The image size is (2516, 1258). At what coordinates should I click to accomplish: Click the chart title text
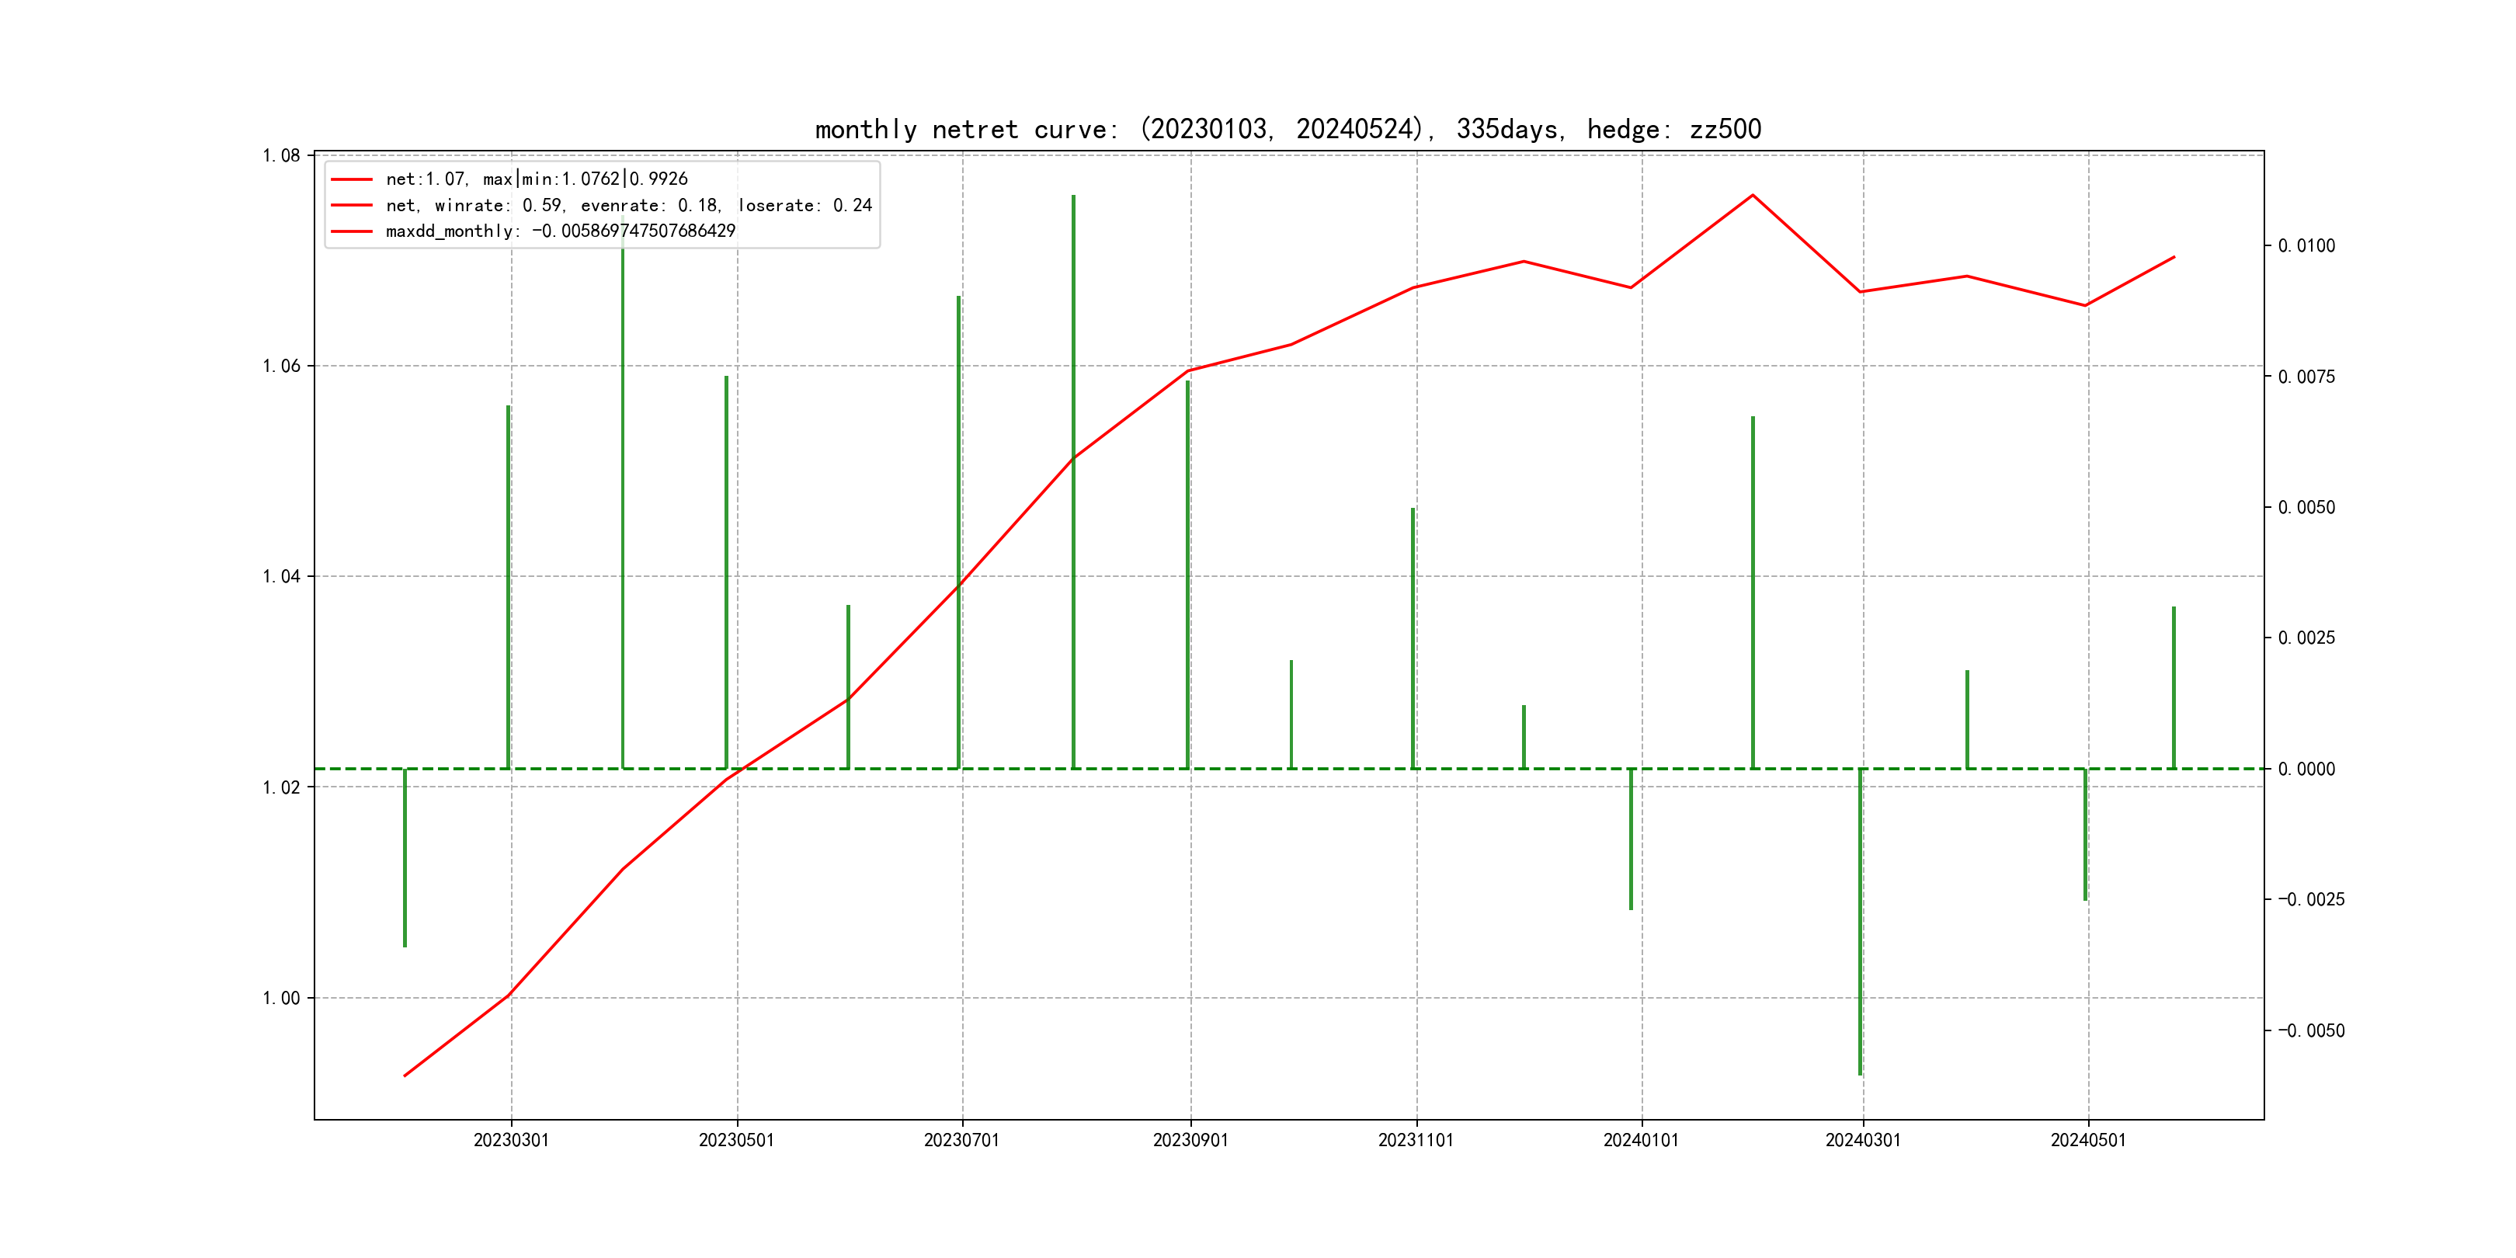(x=1288, y=130)
